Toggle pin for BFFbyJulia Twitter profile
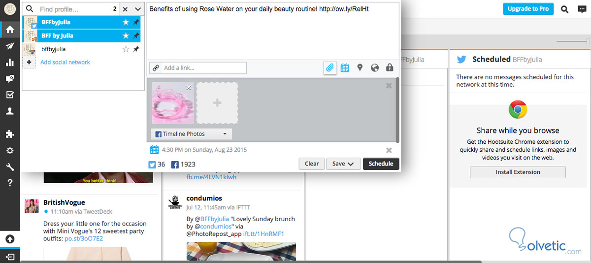 [136, 23]
